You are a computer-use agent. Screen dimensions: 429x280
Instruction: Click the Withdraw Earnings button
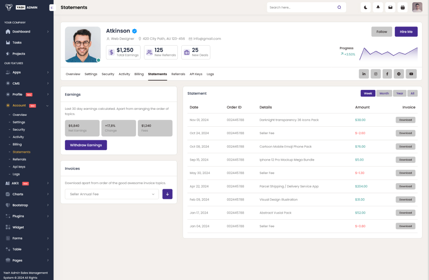pyautogui.click(x=86, y=145)
